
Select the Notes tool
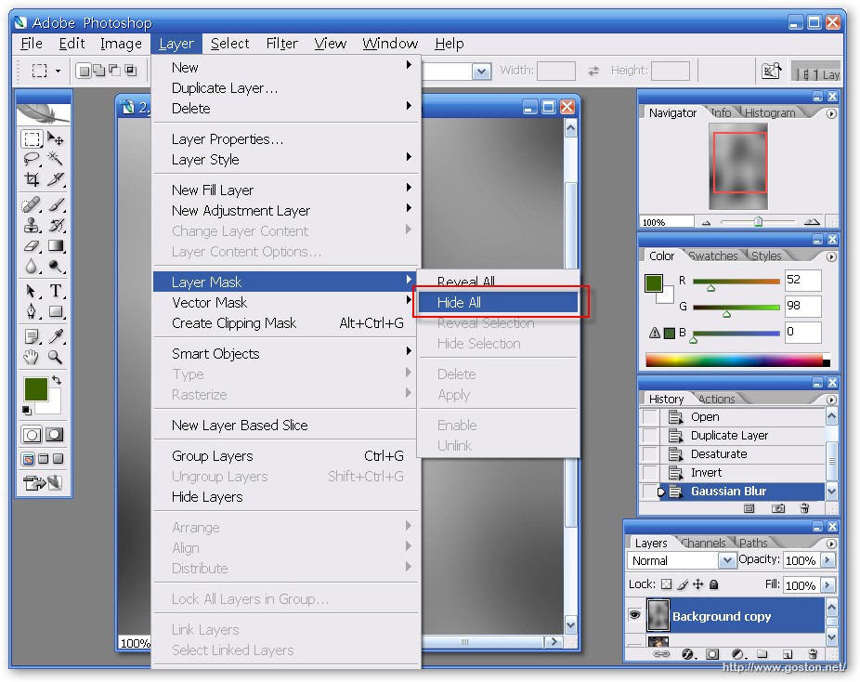(32, 336)
